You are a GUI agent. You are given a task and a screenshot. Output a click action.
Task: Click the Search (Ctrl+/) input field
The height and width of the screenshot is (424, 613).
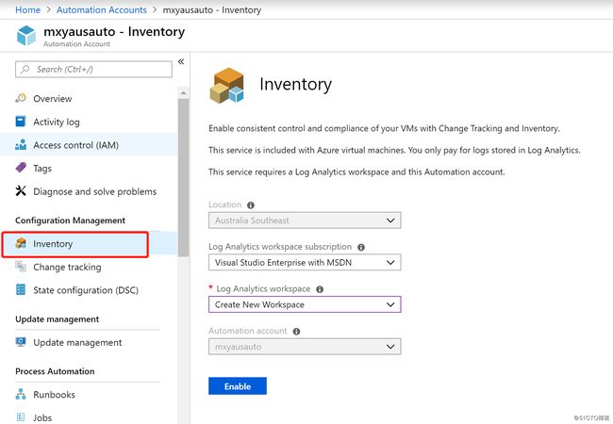click(93, 70)
